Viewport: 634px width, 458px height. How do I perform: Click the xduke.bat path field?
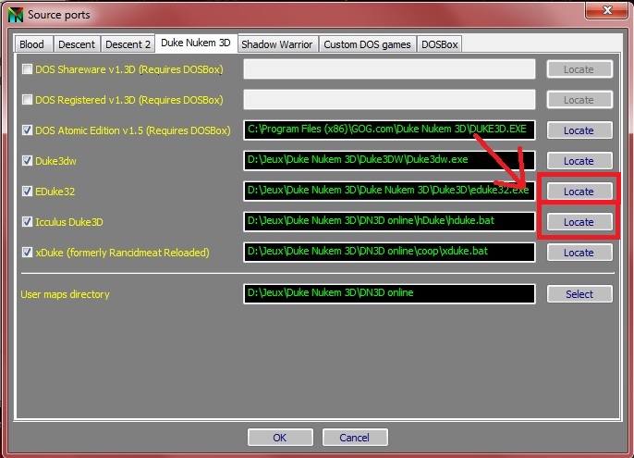point(389,253)
